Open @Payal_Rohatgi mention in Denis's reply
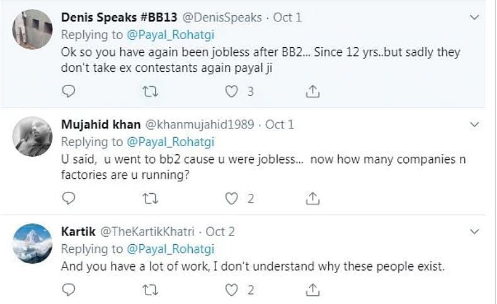497x304 pixels. [171, 34]
